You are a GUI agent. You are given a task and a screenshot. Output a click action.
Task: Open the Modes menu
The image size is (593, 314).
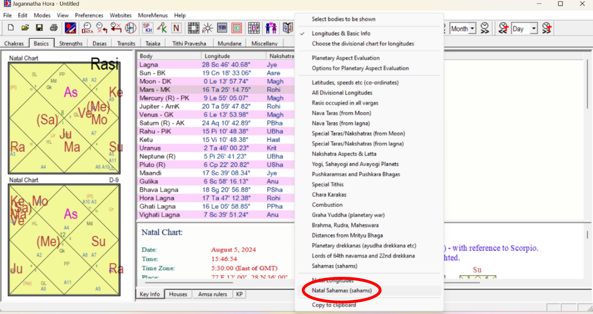(42, 15)
